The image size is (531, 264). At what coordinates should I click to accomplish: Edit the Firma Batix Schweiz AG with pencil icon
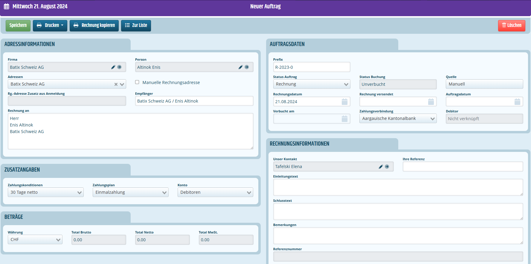pyautogui.click(x=113, y=67)
